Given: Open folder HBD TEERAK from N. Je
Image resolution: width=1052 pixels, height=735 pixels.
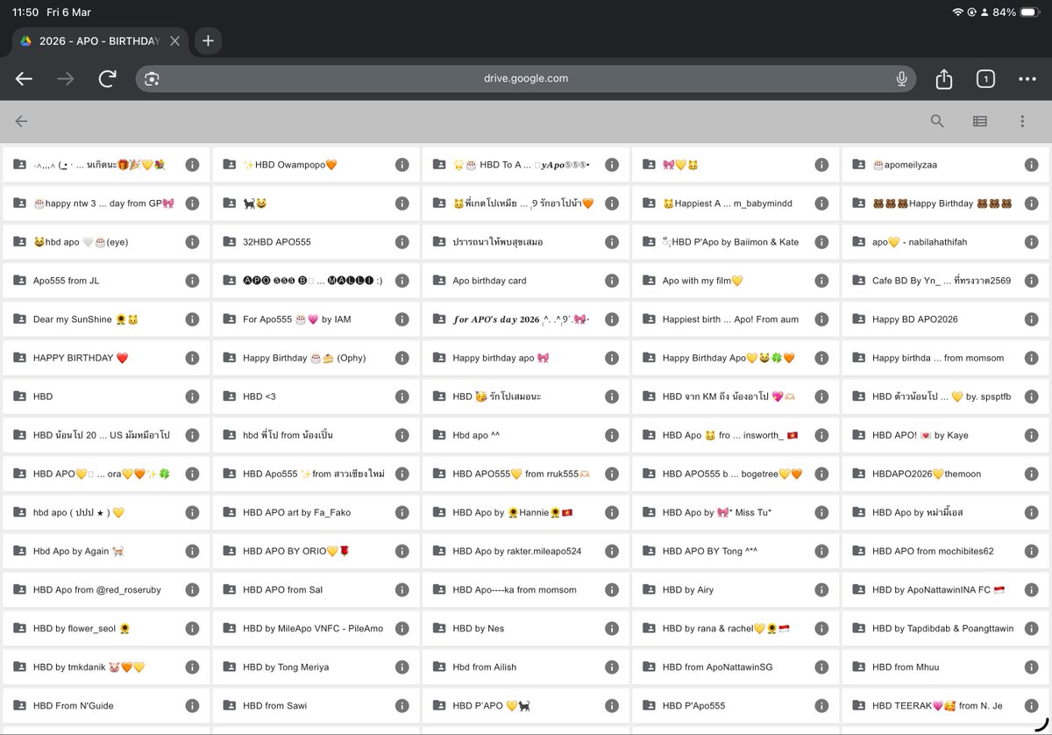Looking at the screenshot, I should (945, 705).
